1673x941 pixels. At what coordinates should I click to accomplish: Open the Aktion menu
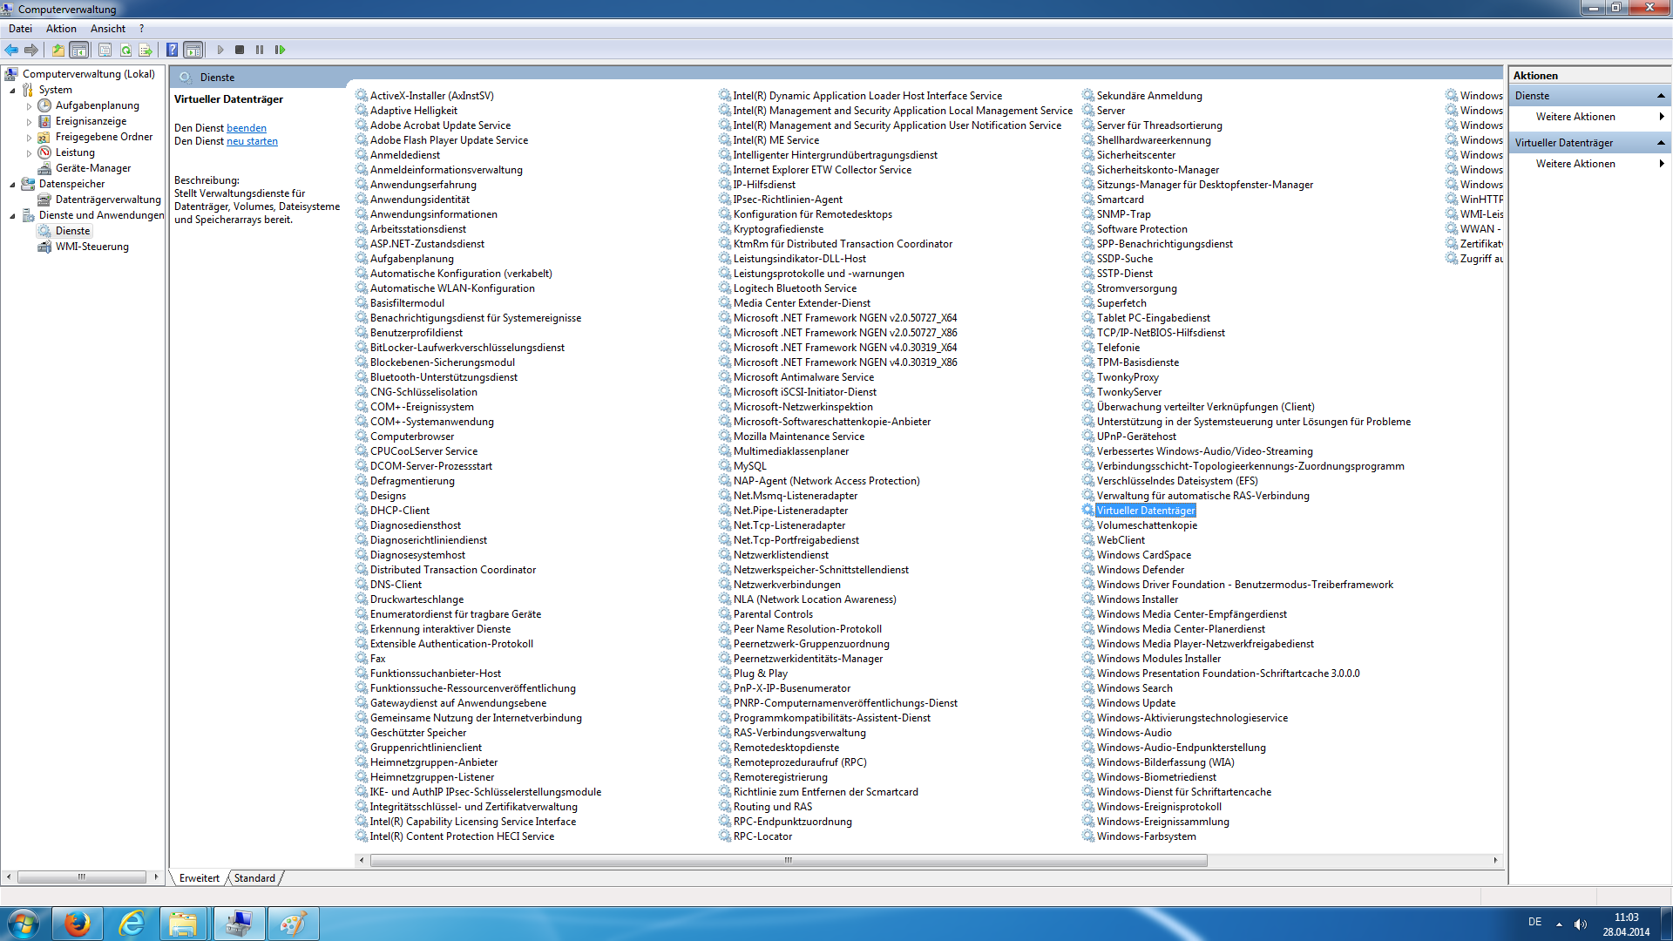pyautogui.click(x=61, y=29)
